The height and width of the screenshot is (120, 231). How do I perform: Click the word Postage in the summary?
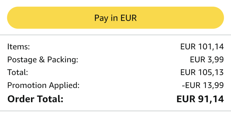point(22,59)
